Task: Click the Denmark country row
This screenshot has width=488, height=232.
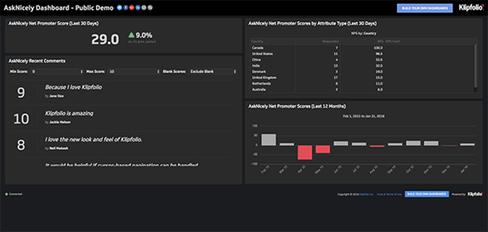Action: [x=362, y=72]
